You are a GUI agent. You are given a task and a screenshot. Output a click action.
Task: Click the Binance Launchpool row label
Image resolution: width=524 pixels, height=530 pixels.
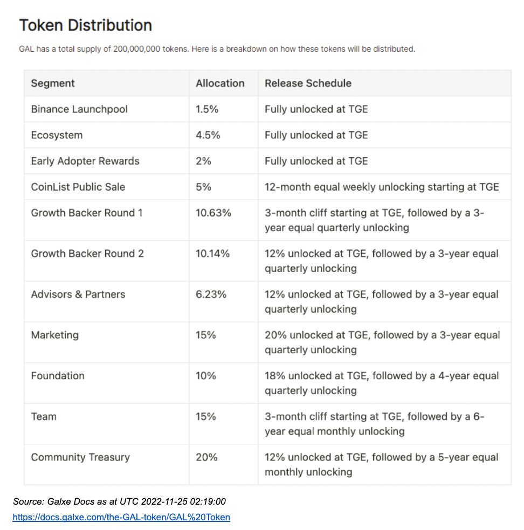tap(79, 109)
